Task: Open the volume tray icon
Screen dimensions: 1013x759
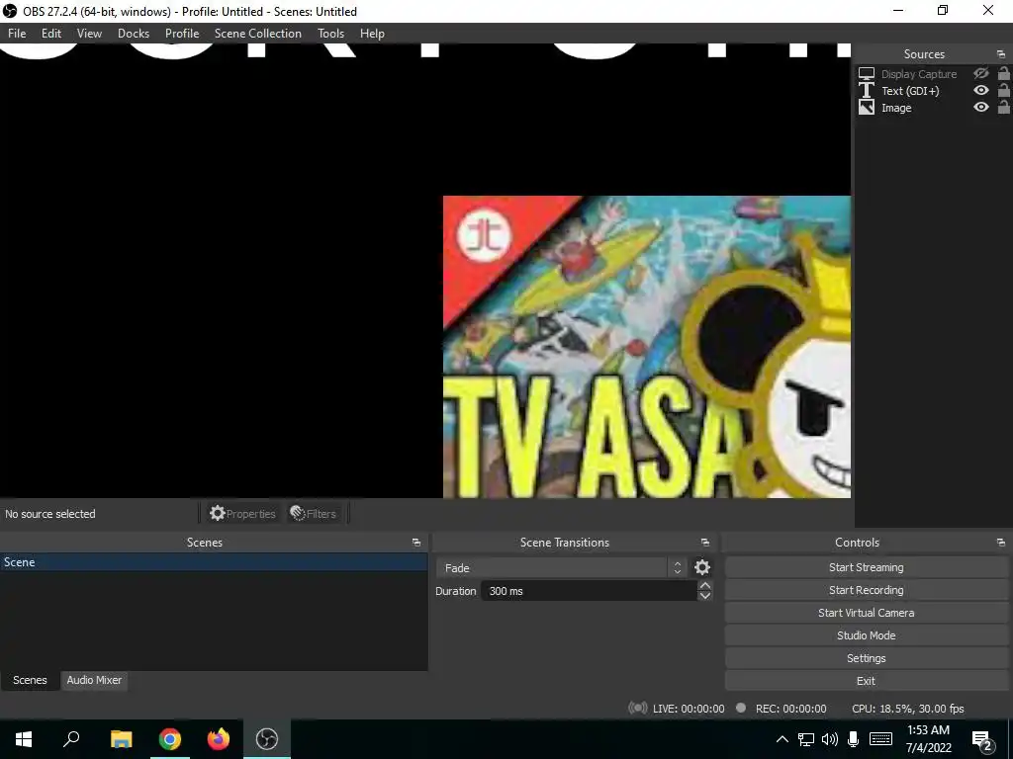Action: (x=830, y=739)
